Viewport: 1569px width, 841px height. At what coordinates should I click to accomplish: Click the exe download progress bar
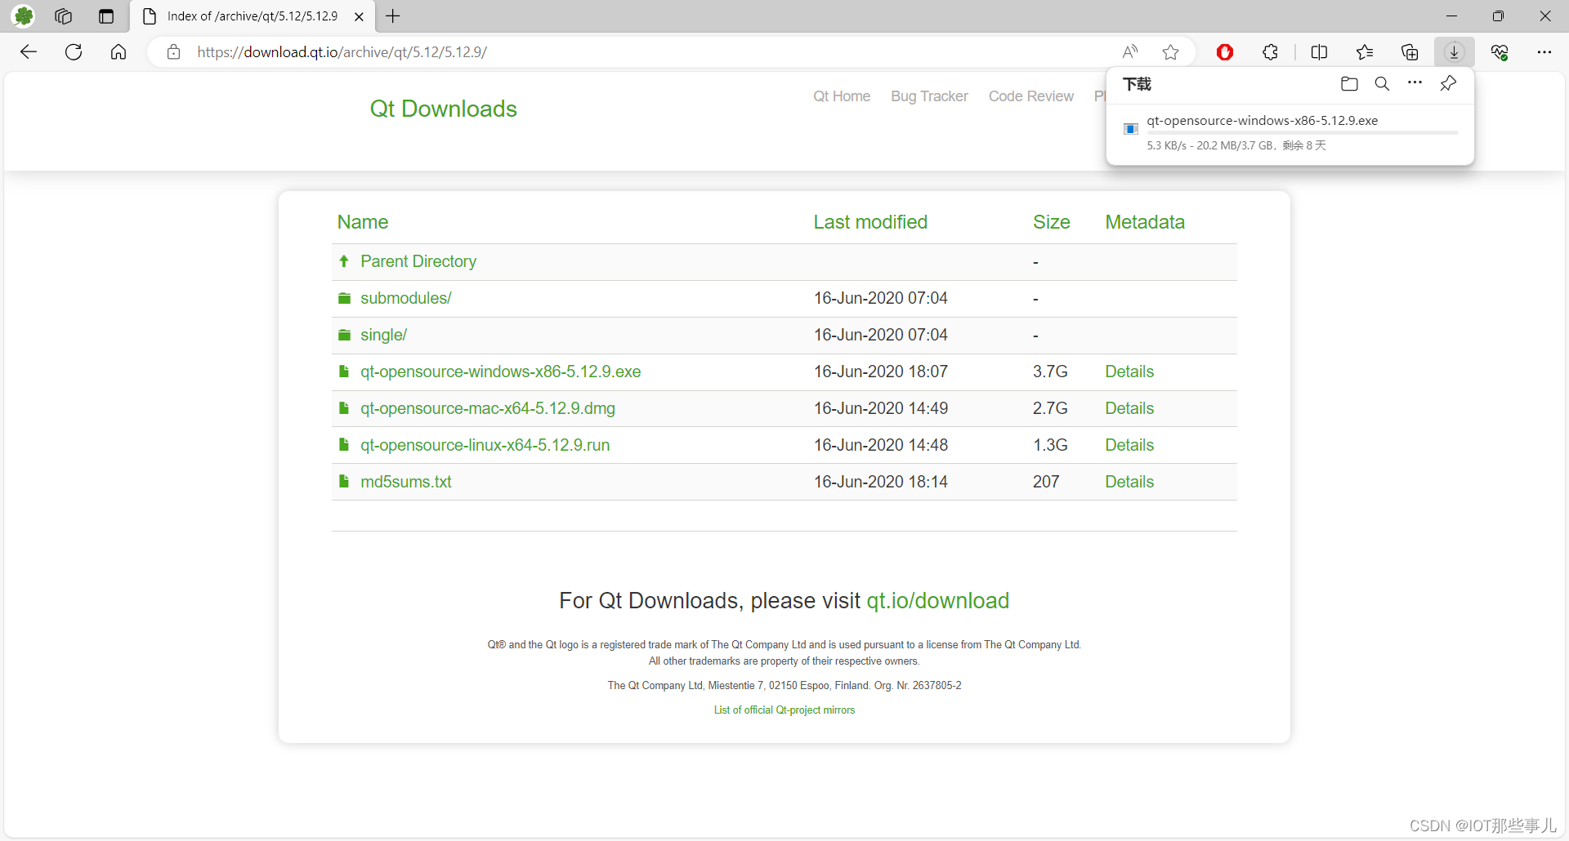tap(1302, 132)
